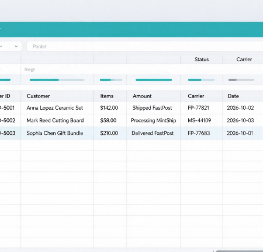Image resolution: width=263 pixels, height=252 pixels.
Task: Click the order ID ending in 5001
Action: point(7,108)
